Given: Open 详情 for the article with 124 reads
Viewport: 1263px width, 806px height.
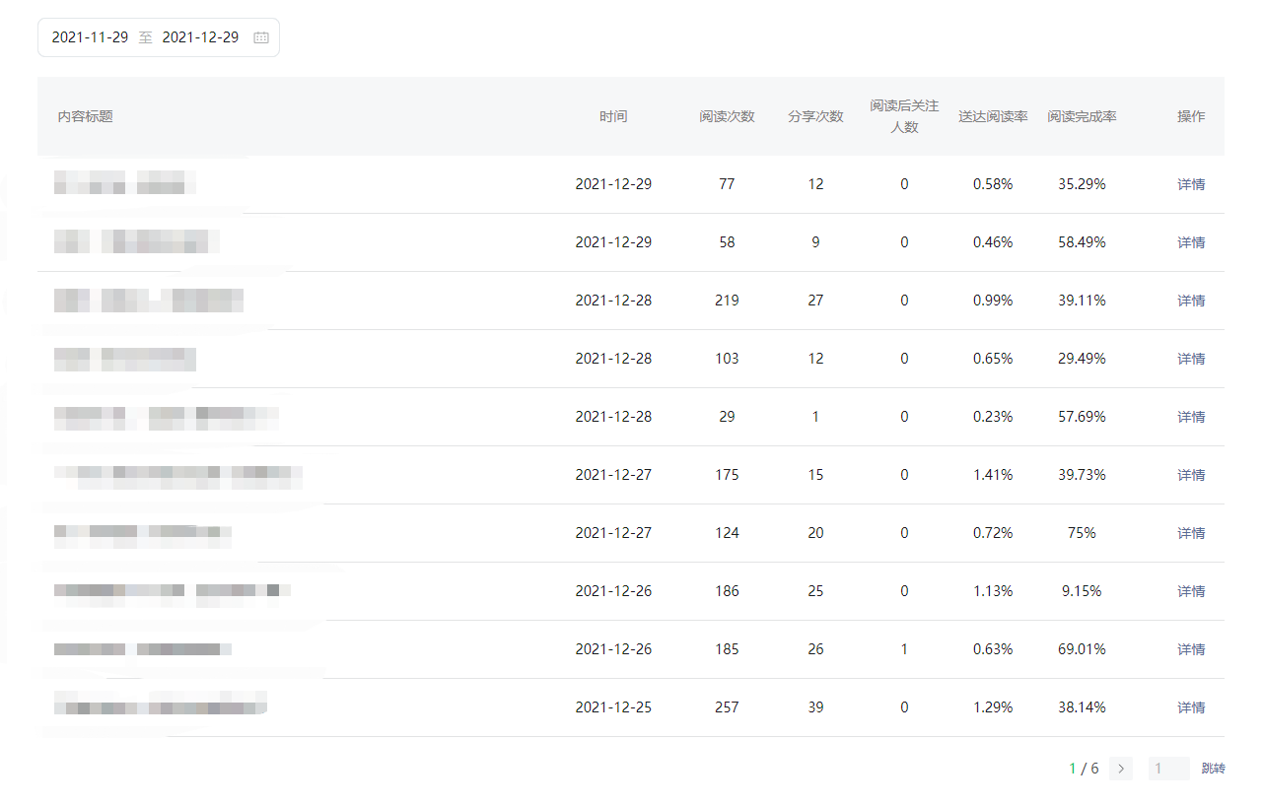Looking at the screenshot, I should [x=1191, y=533].
